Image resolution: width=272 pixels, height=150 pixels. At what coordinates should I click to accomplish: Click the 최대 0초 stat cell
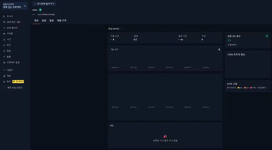pyautogui.click(x=154, y=38)
